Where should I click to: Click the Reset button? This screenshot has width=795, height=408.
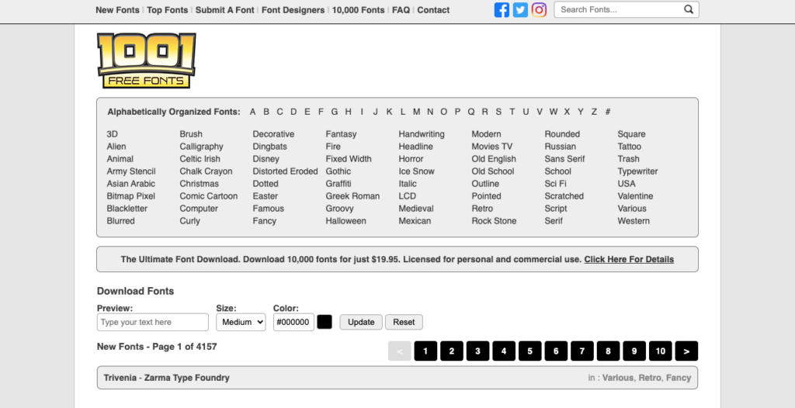404,322
